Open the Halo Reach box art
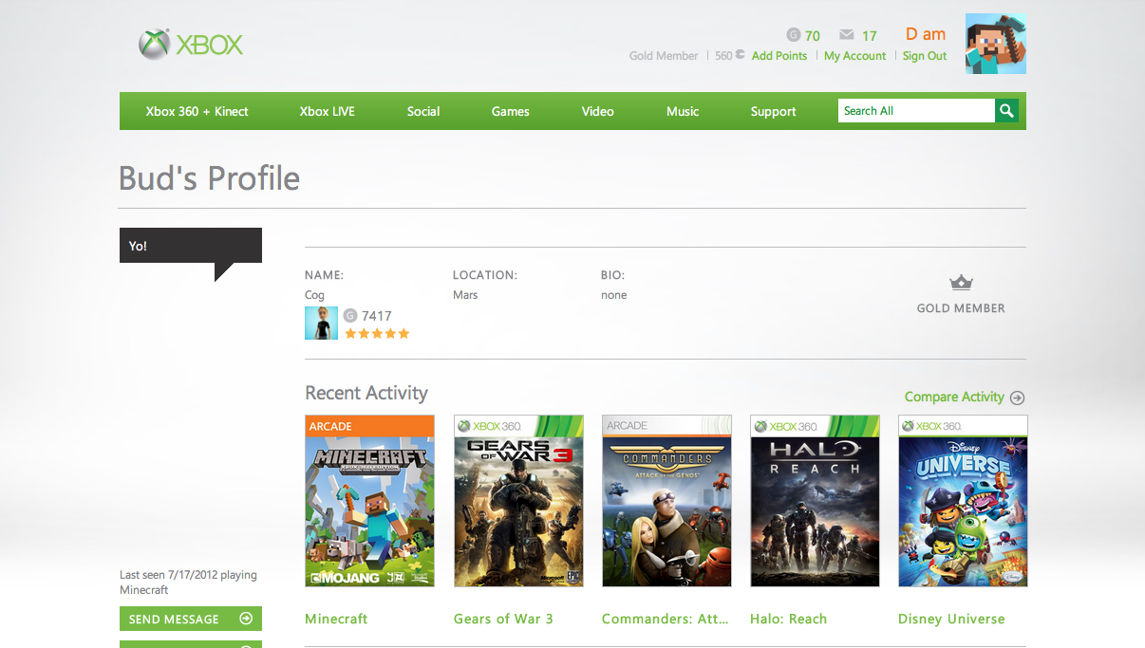Screen dimensions: 1145x648 [x=815, y=501]
